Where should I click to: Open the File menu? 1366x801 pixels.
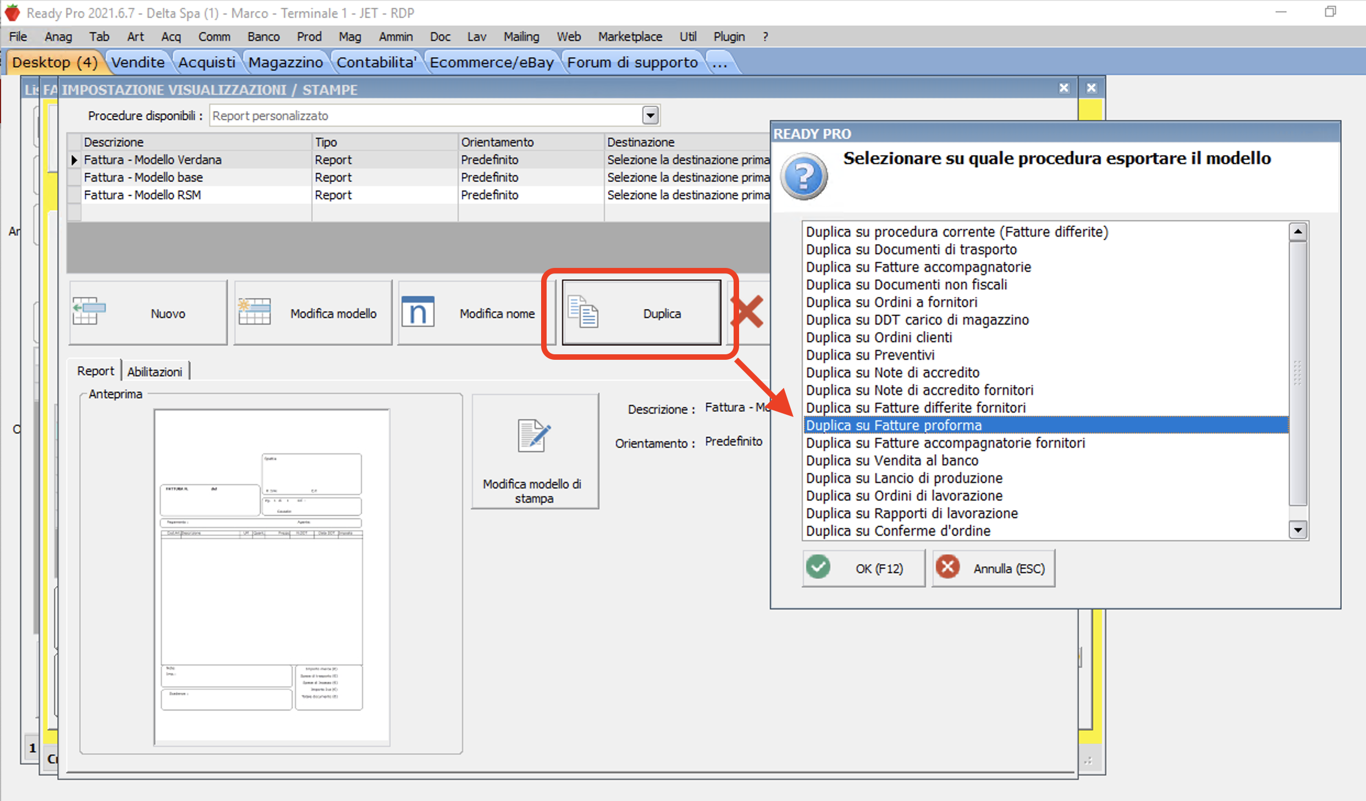(18, 36)
